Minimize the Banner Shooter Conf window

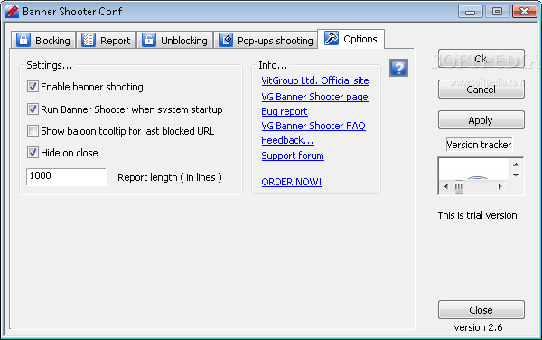[x=470, y=12]
